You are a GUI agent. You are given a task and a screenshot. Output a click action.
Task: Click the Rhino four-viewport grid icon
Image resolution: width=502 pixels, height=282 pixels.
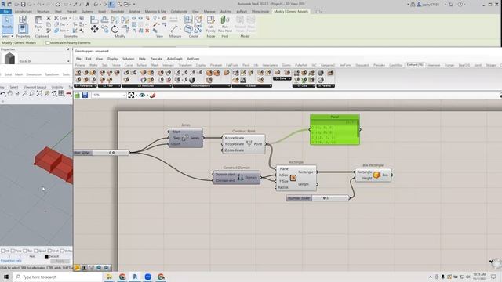(61, 93)
